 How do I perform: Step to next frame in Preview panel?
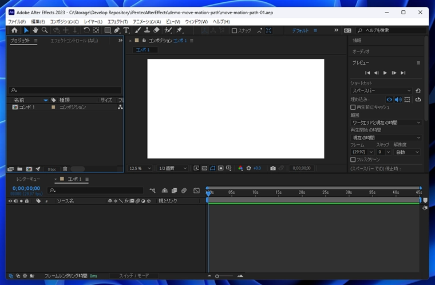coord(394,73)
